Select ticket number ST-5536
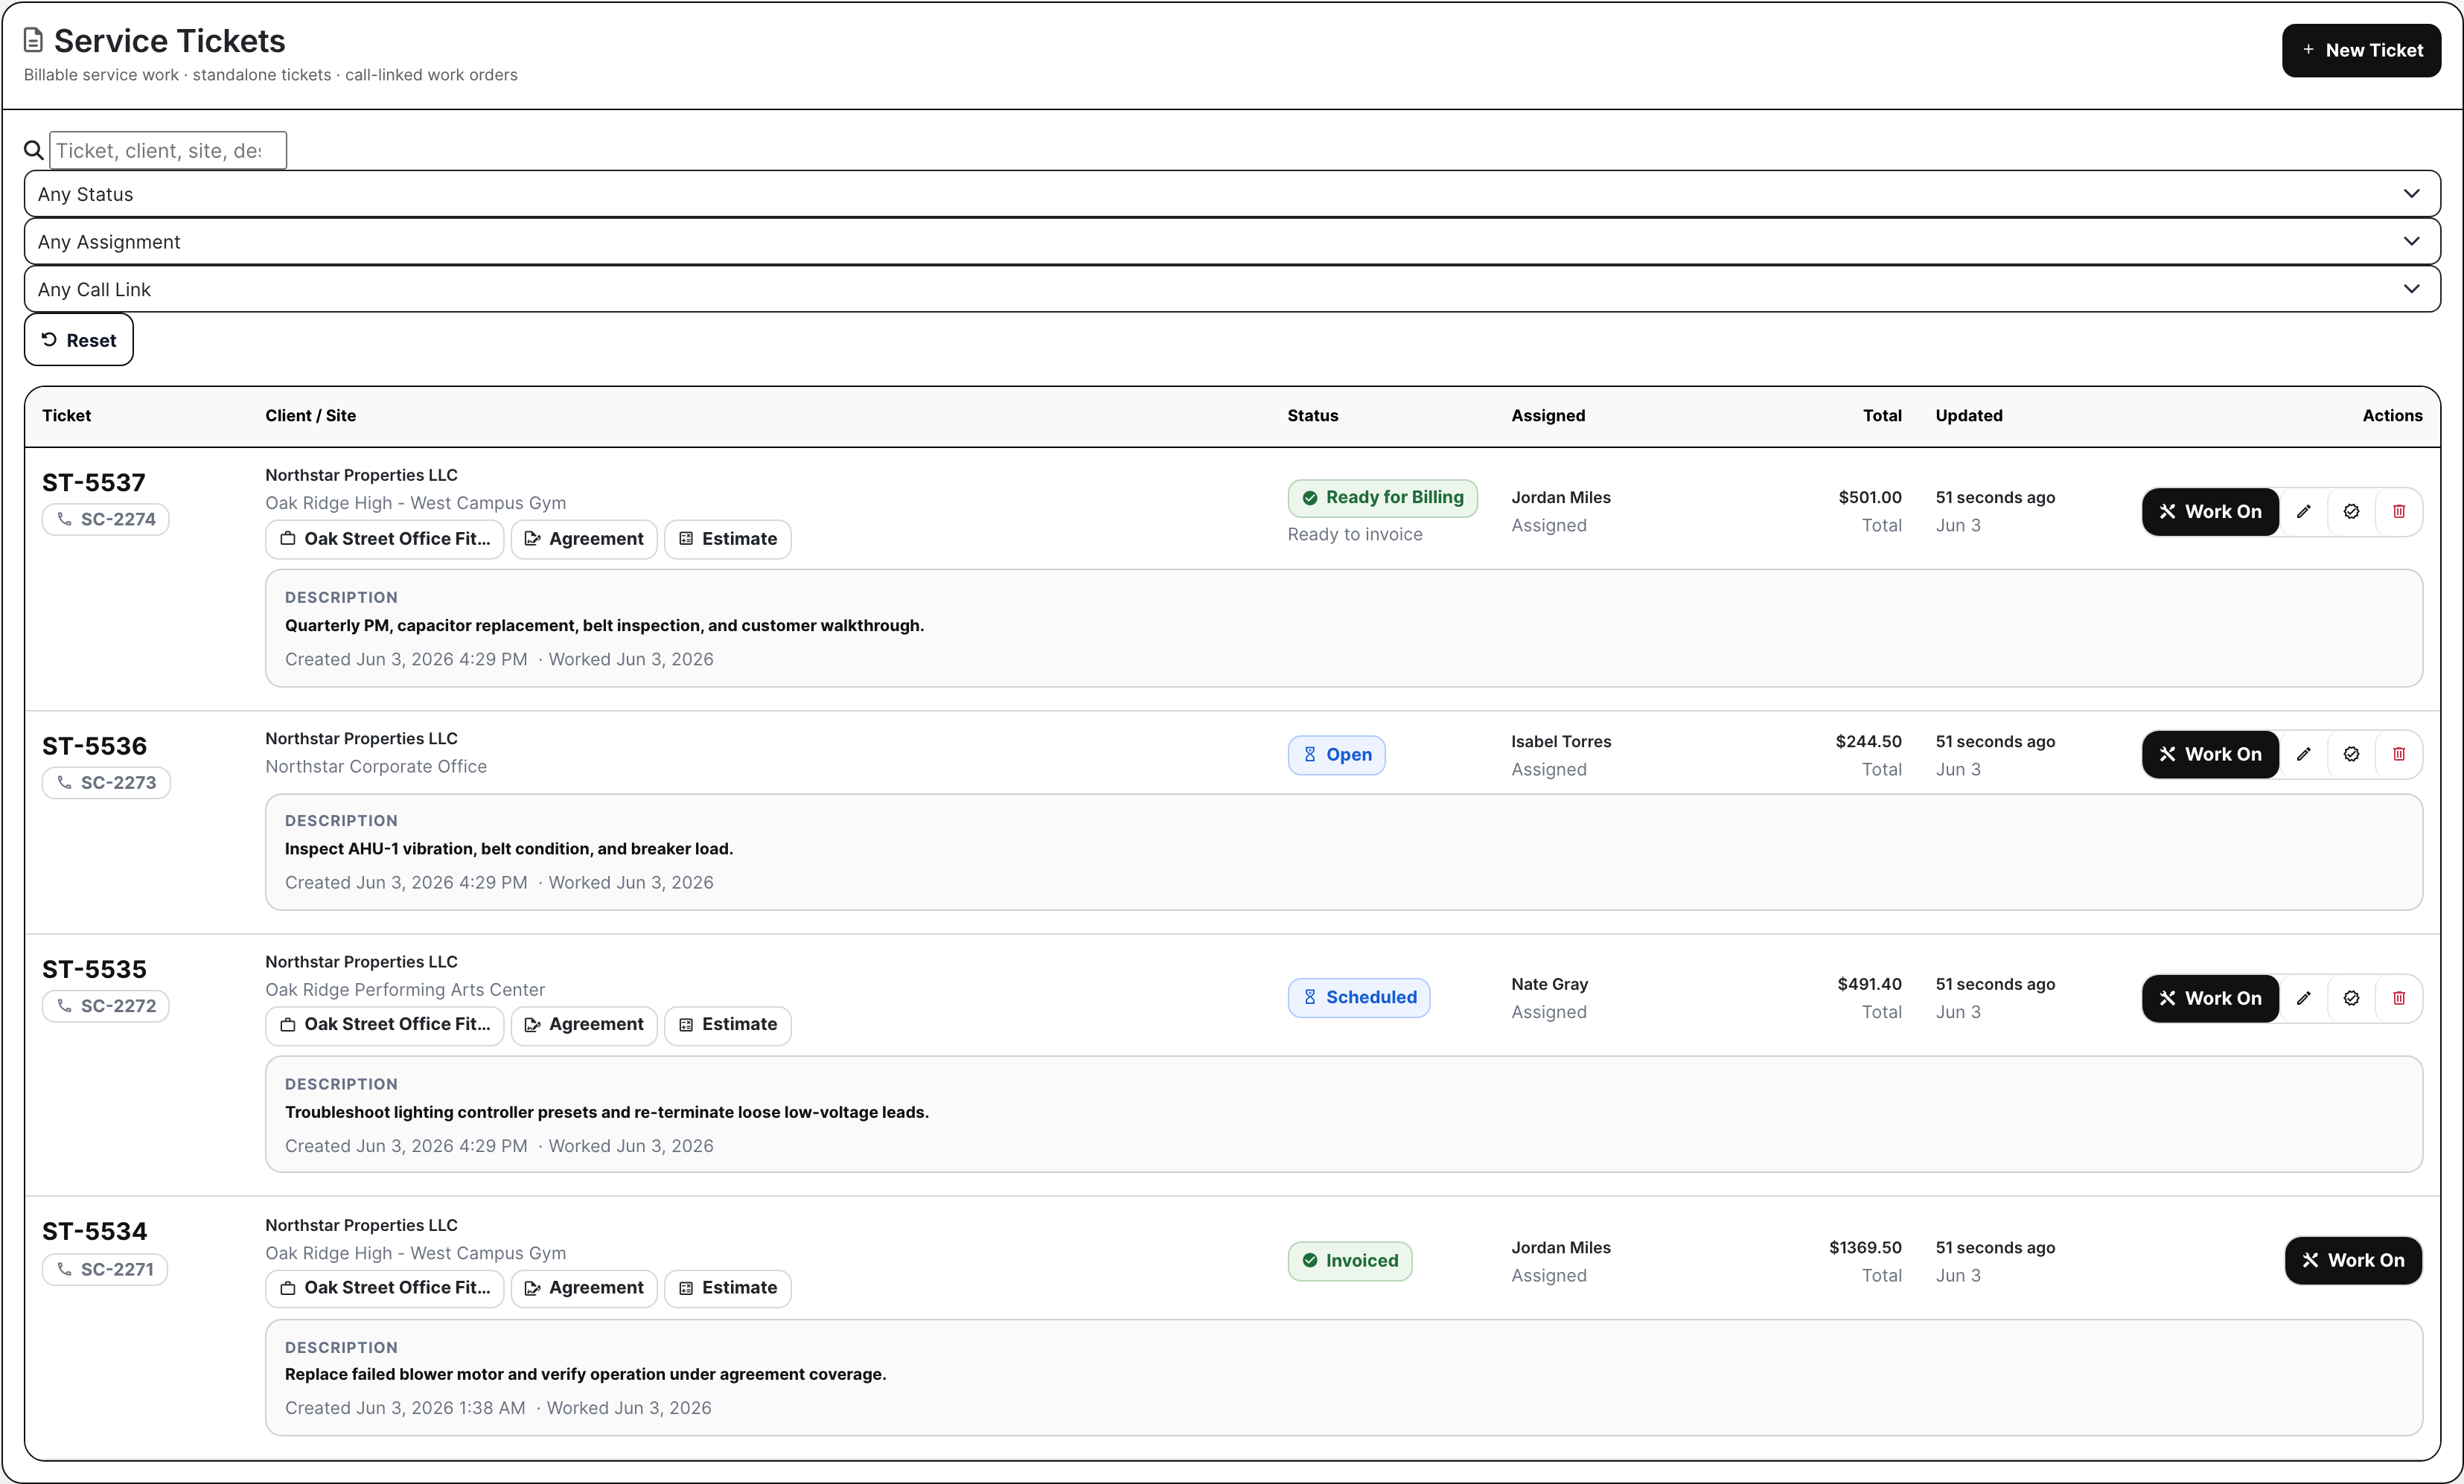The width and height of the screenshot is (2464, 1484). 94,746
